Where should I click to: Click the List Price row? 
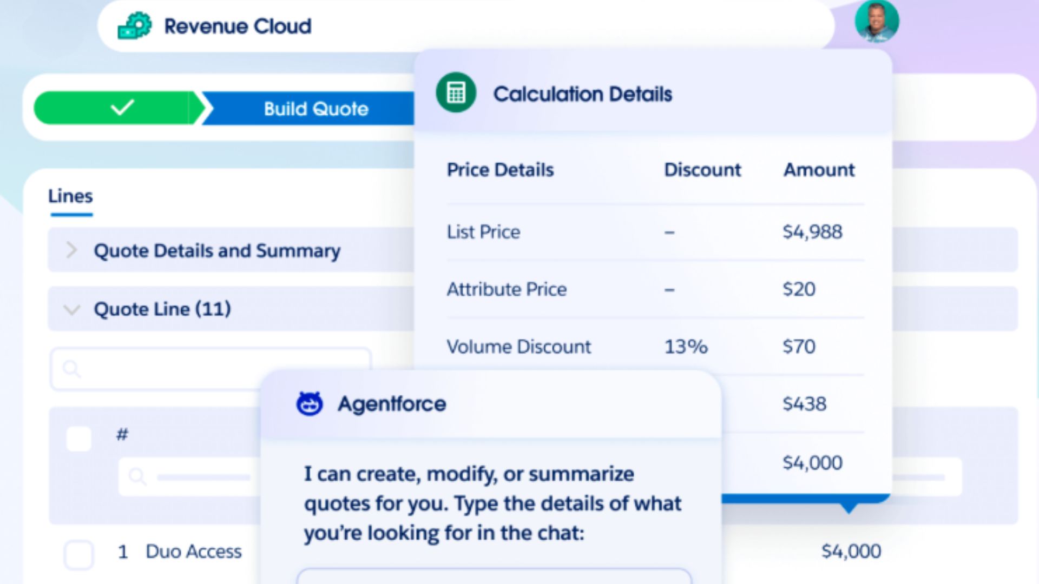tap(655, 232)
